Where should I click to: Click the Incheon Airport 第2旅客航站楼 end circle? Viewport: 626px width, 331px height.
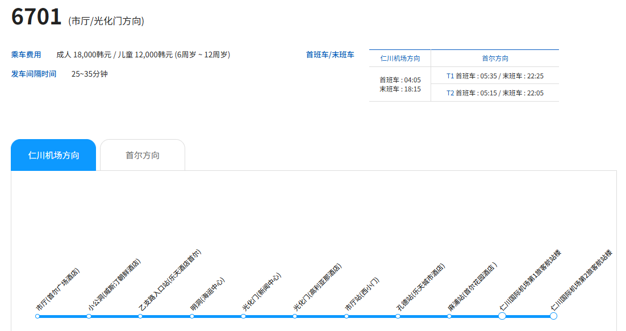click(553, 316)
